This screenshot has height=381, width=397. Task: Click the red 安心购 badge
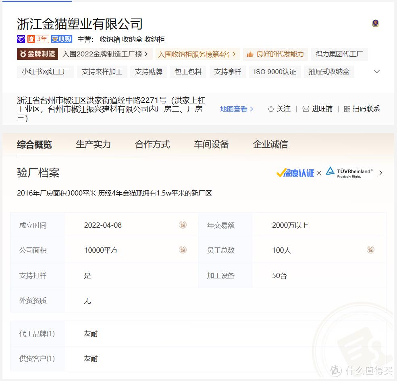[61, 39]
